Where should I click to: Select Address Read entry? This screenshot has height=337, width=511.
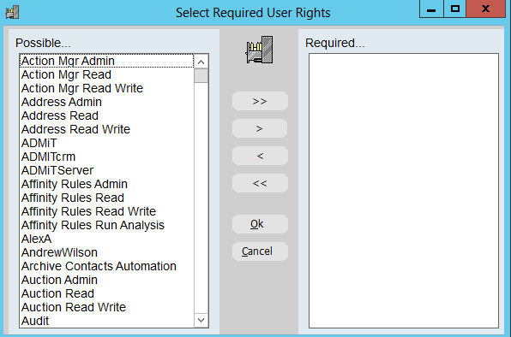pos(107,115)
